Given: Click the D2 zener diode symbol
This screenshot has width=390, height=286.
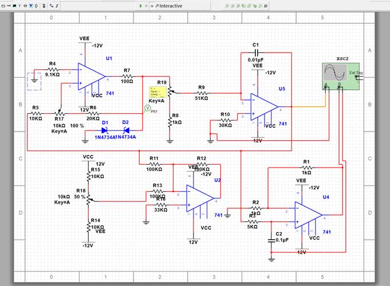Looking at the screenshot, I should click(x=125, y=130).
